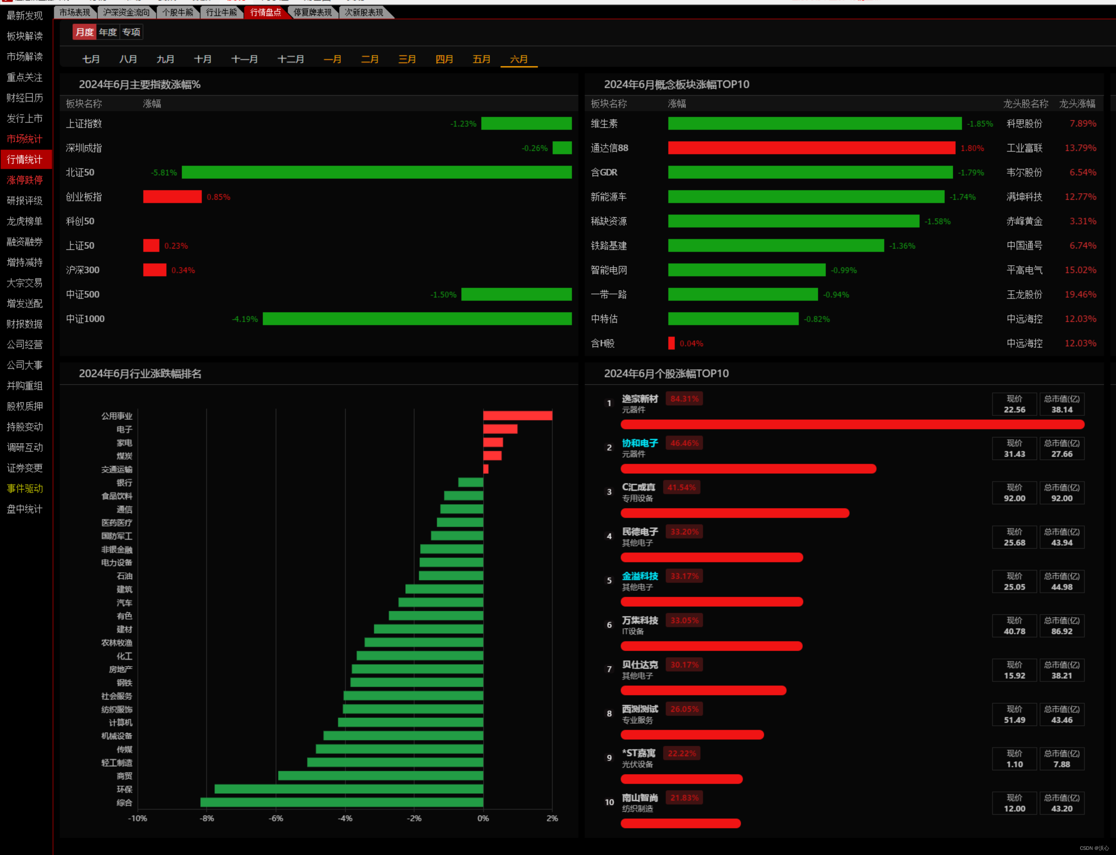Open 重点关注 in the sidebar
Screen dimensions: 1116x855
(24, 78)
